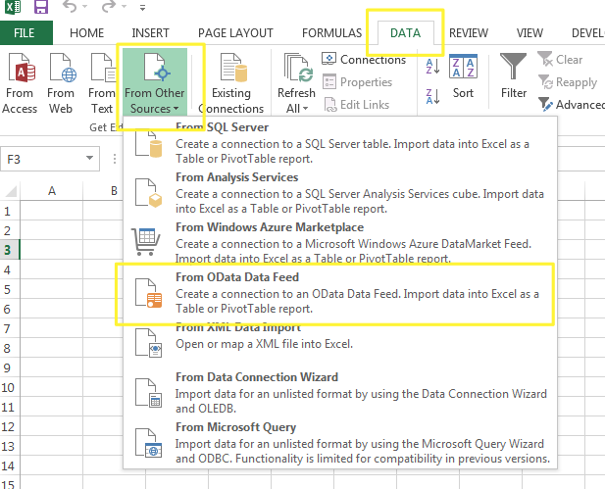
Task: Select all cells with corner triangle
Action: (10, 190)
